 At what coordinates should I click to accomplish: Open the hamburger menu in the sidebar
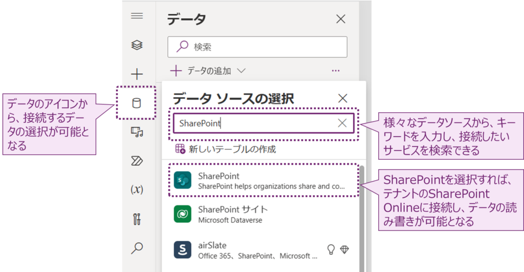click(137, 16)
